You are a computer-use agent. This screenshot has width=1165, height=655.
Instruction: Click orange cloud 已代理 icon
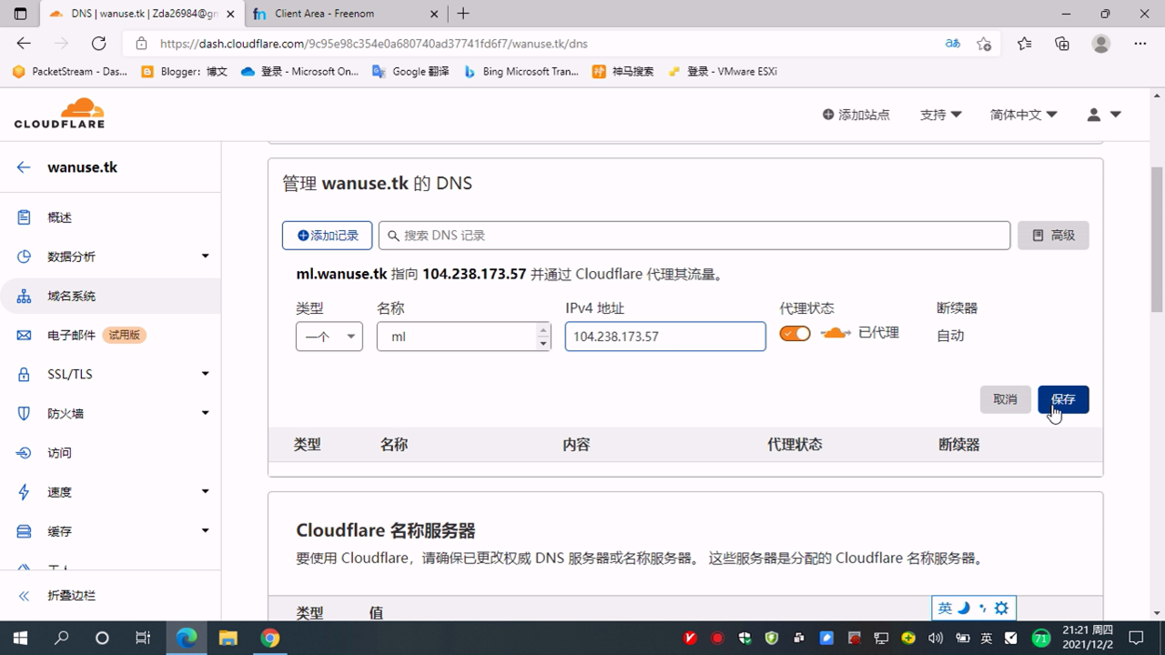tap(836, 334)
